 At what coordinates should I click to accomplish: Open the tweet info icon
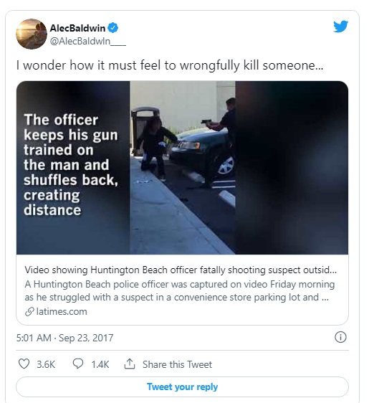[340, 337]
